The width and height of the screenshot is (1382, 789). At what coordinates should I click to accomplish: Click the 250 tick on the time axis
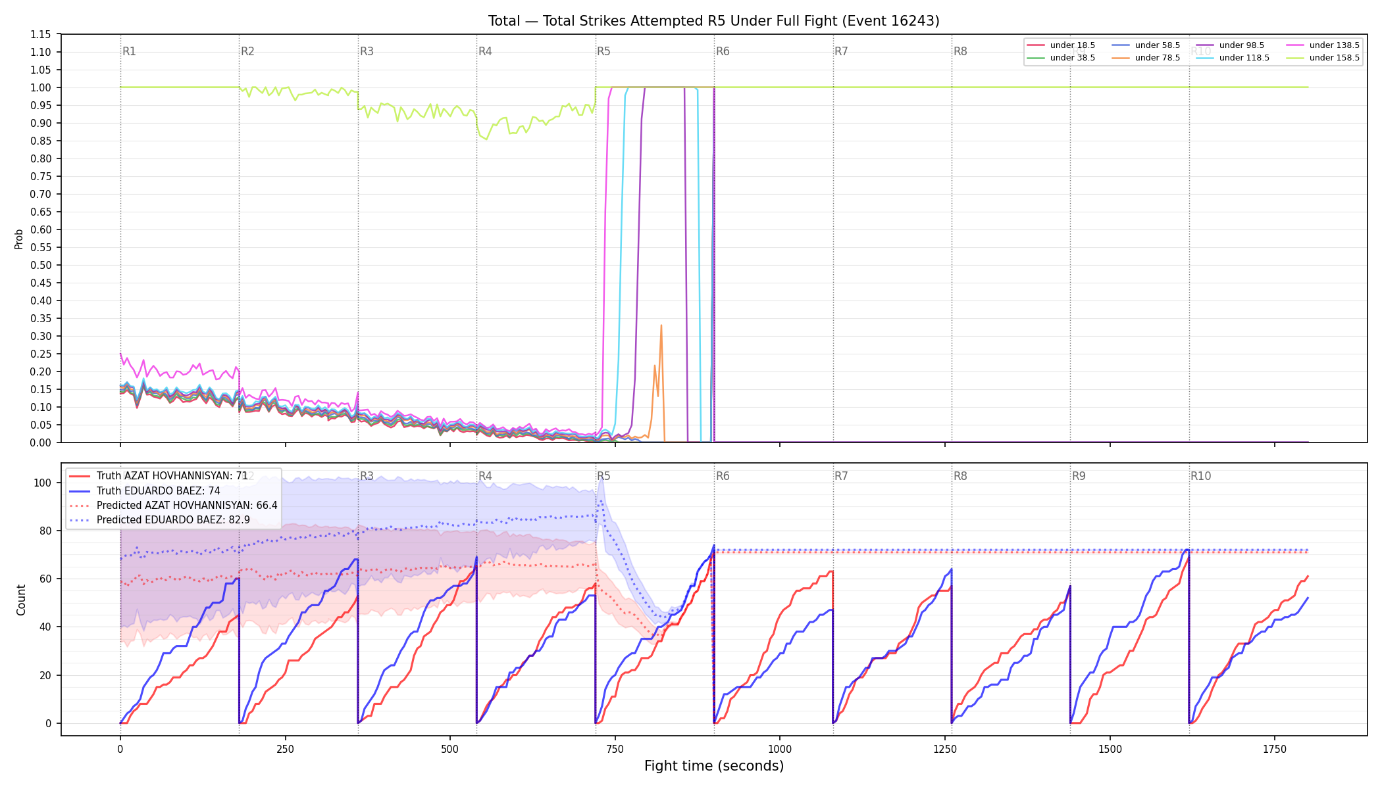coord(285,749)
